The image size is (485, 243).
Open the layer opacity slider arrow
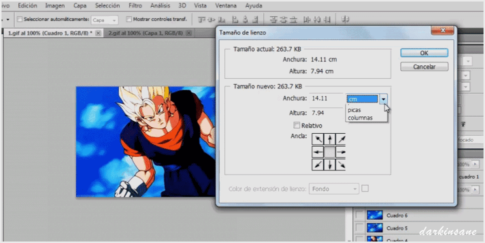coord(474,164)
